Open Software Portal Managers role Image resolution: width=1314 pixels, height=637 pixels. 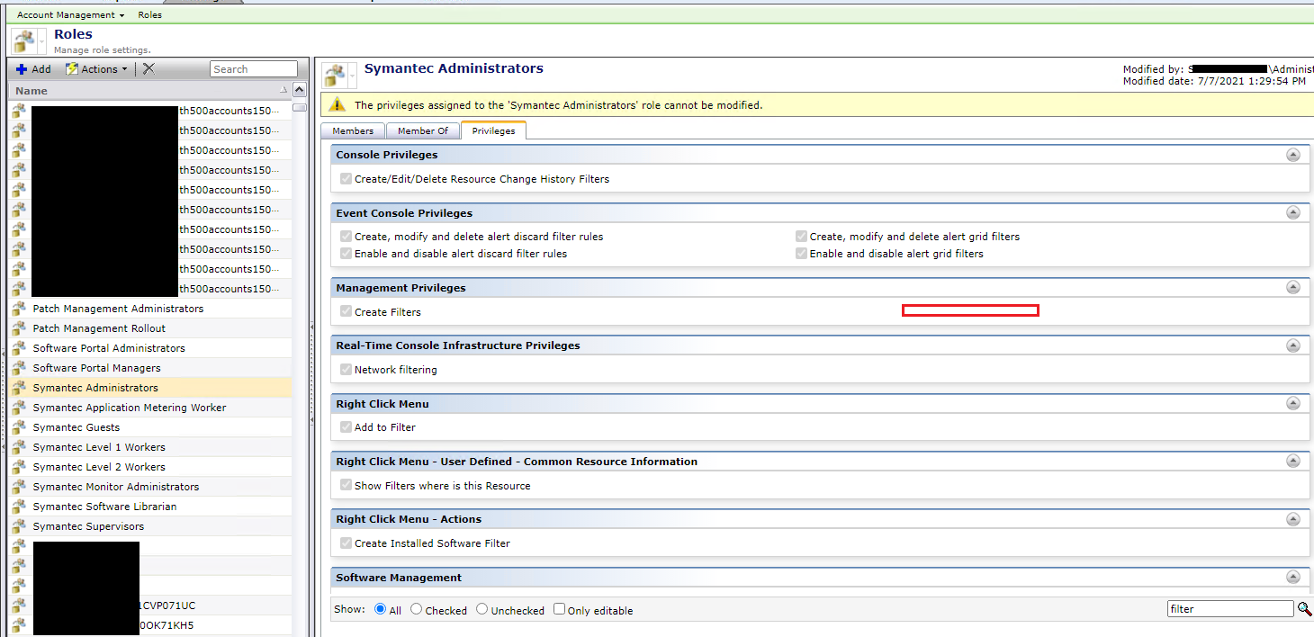(x=96, y=368)
